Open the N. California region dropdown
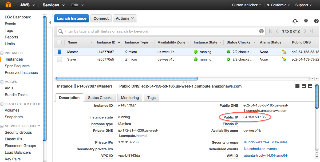 [278, 5]
